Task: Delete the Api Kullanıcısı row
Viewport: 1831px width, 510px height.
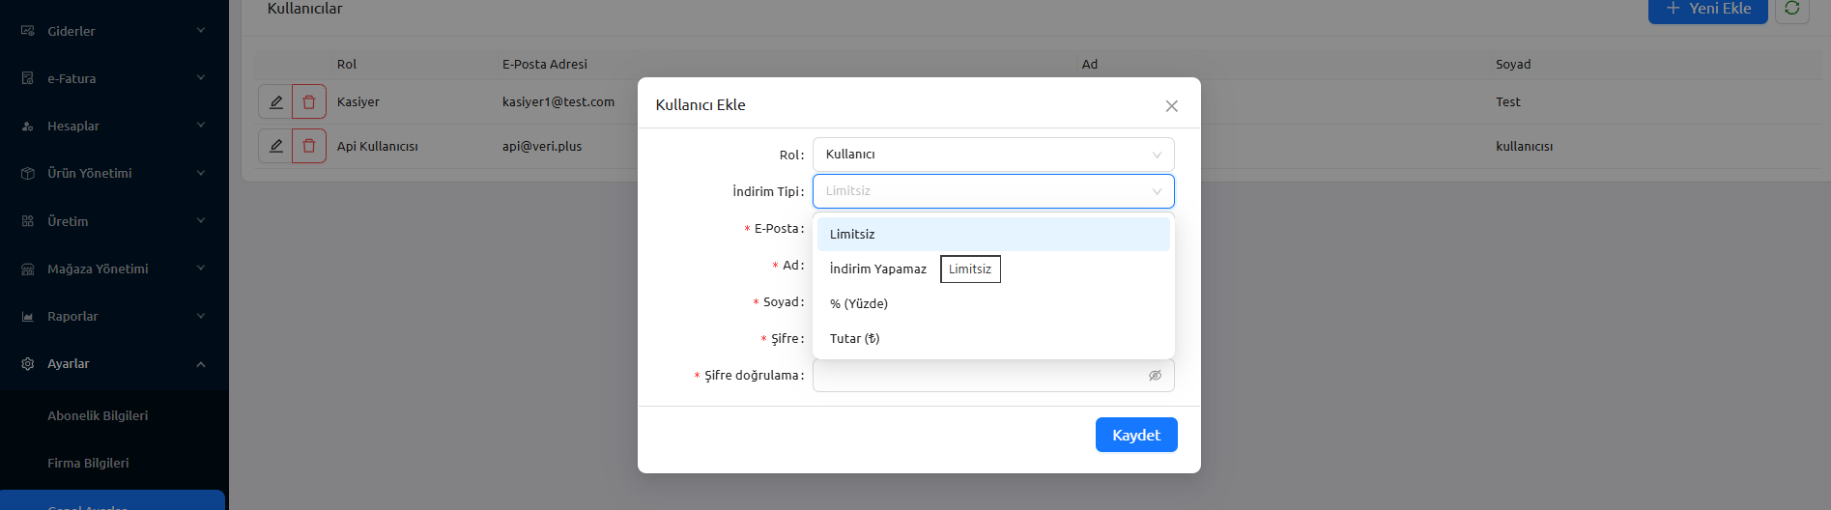Action: [309, 146]
